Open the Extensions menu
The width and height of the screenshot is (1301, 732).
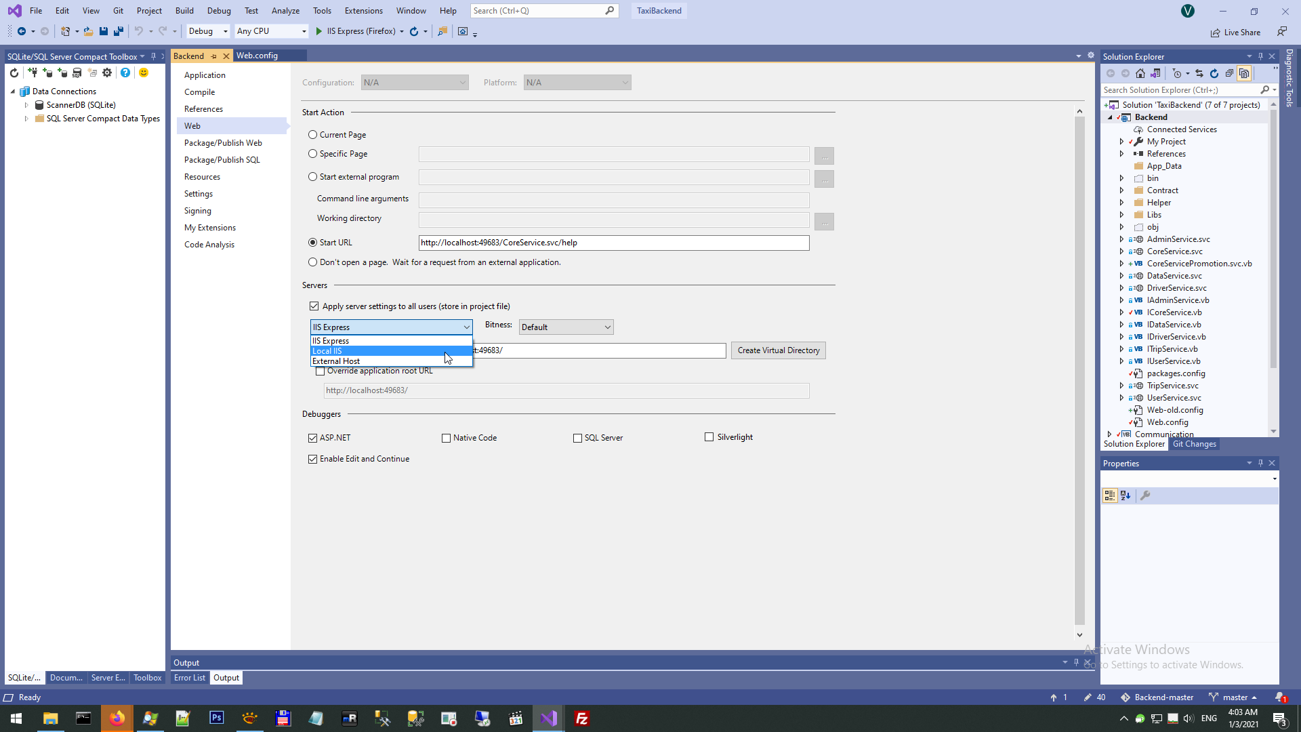coord(363,11)
